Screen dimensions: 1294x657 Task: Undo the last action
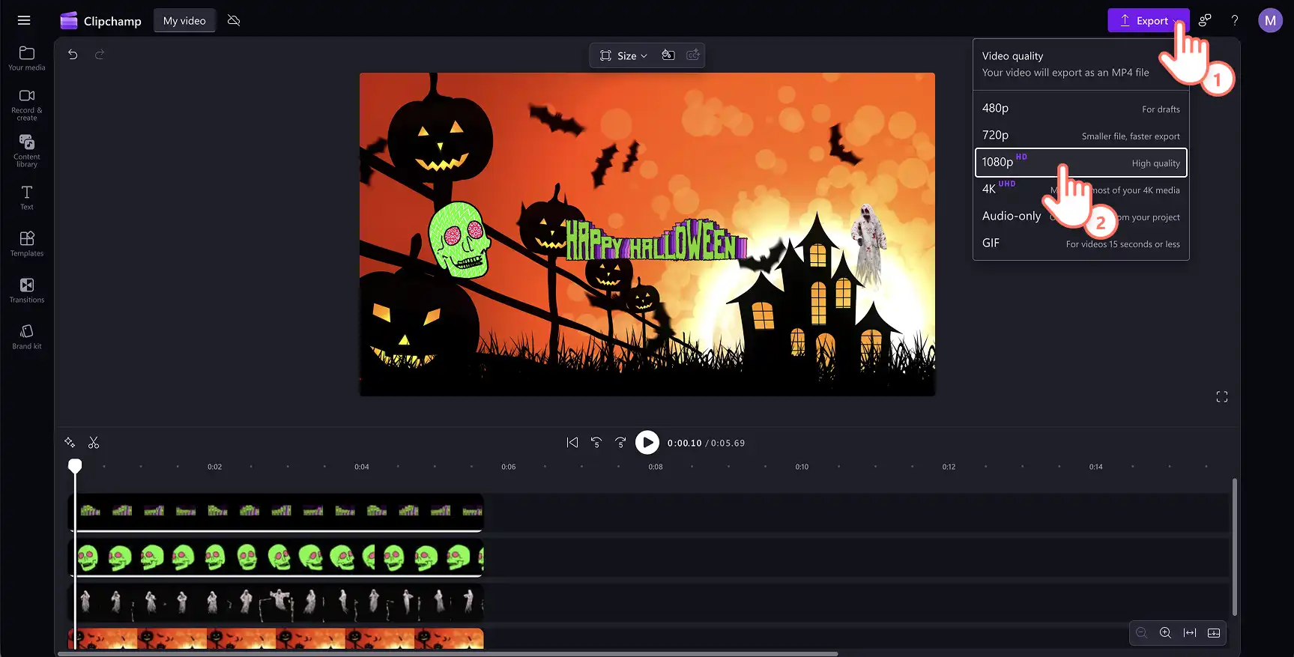(x=73, y=54)
